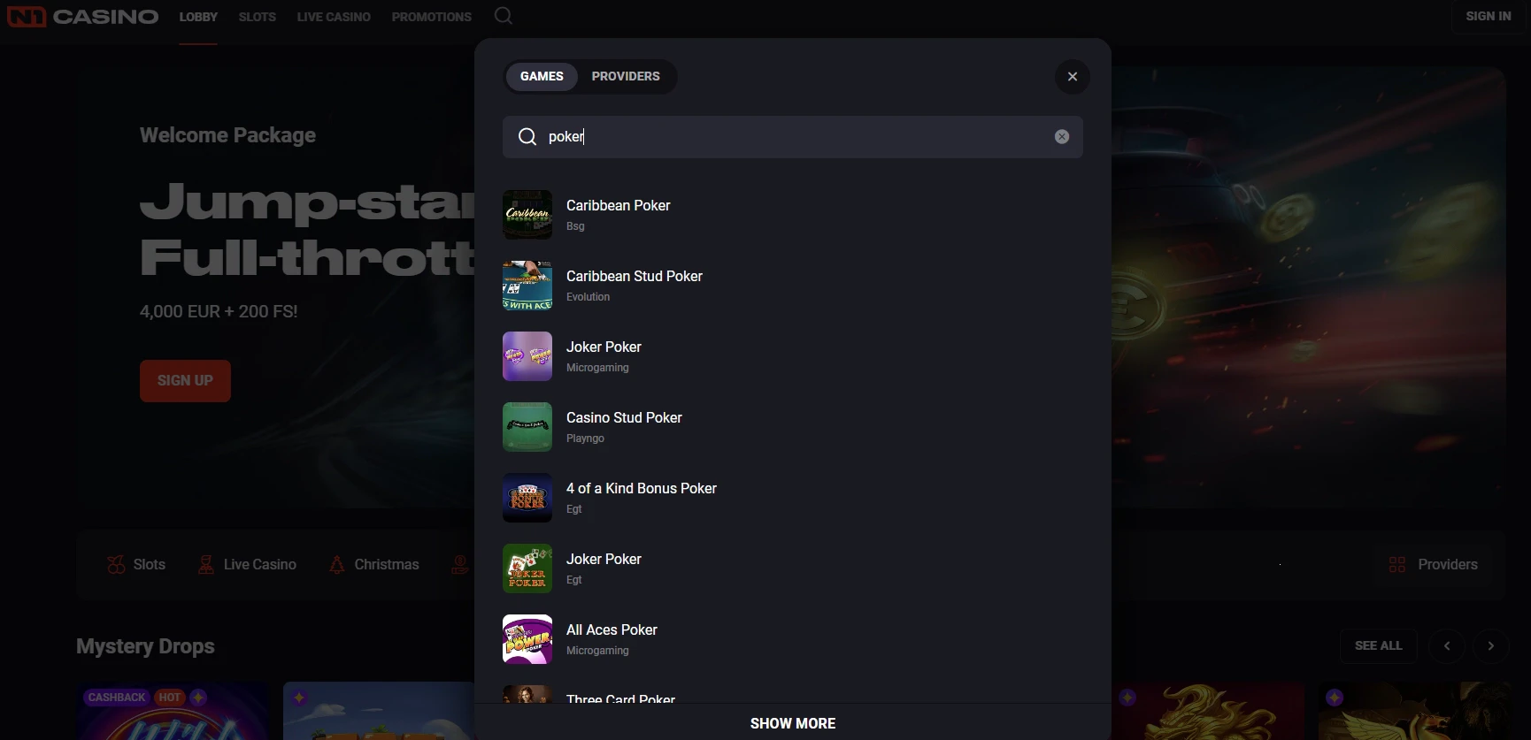Select Three Card Poker result

620,698
